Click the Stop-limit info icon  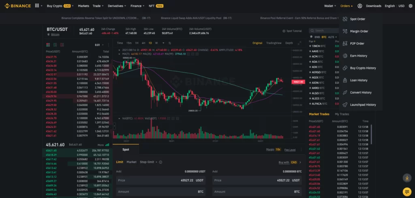coord(160,162)
